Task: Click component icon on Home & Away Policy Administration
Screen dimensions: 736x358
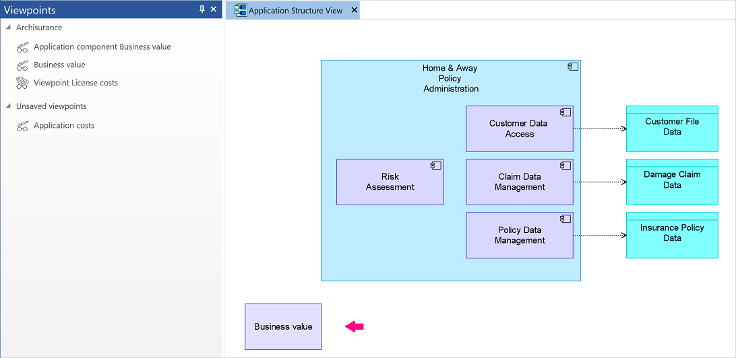Action: click(x=573, y=67)
